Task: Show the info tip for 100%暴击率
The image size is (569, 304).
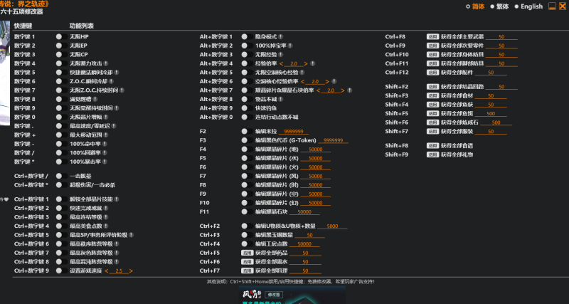Action: click(105, 162)
